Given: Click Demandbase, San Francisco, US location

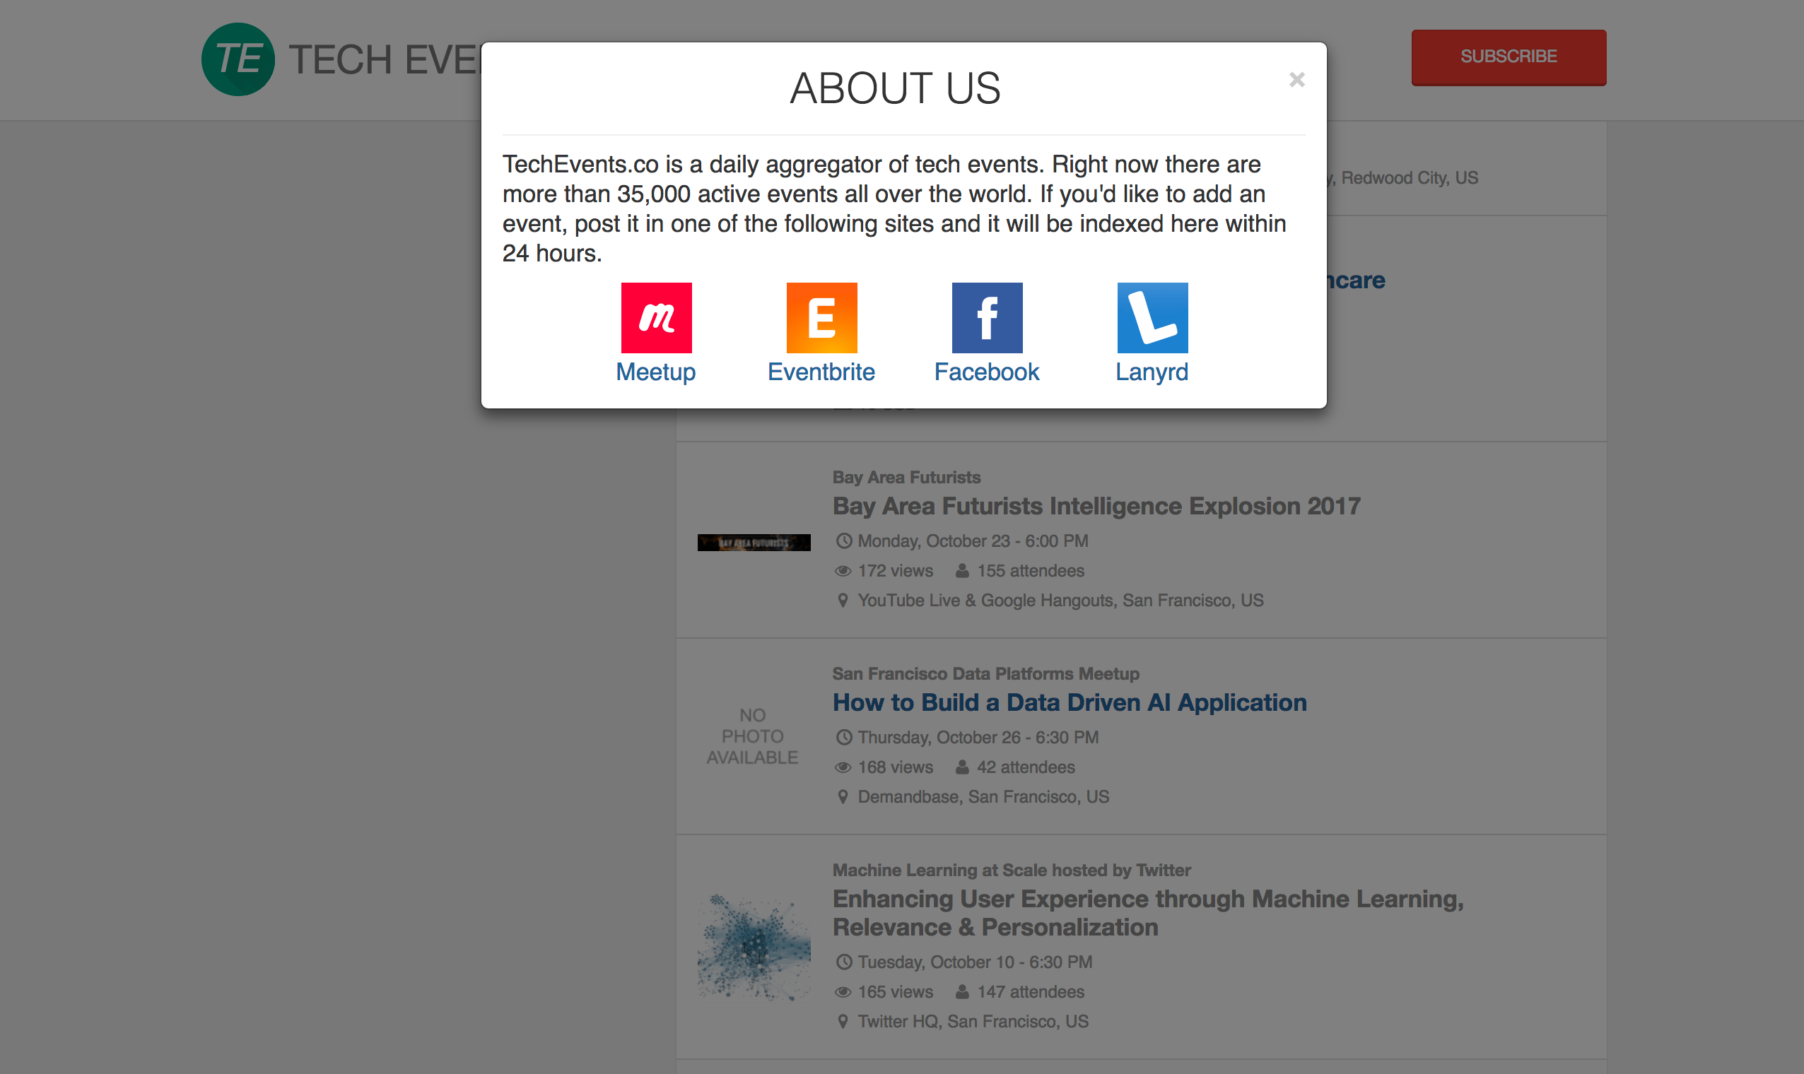Looking at the screenshot, I should coord(983,797).
